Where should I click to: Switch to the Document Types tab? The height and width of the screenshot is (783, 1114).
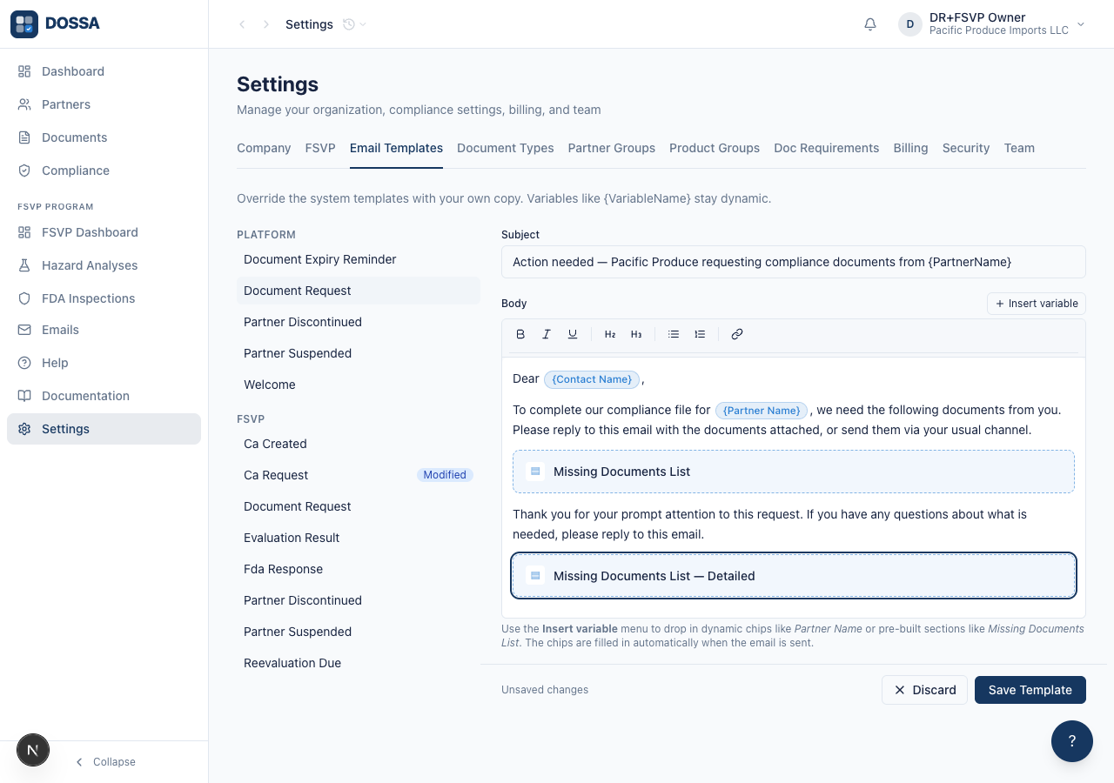506,148
